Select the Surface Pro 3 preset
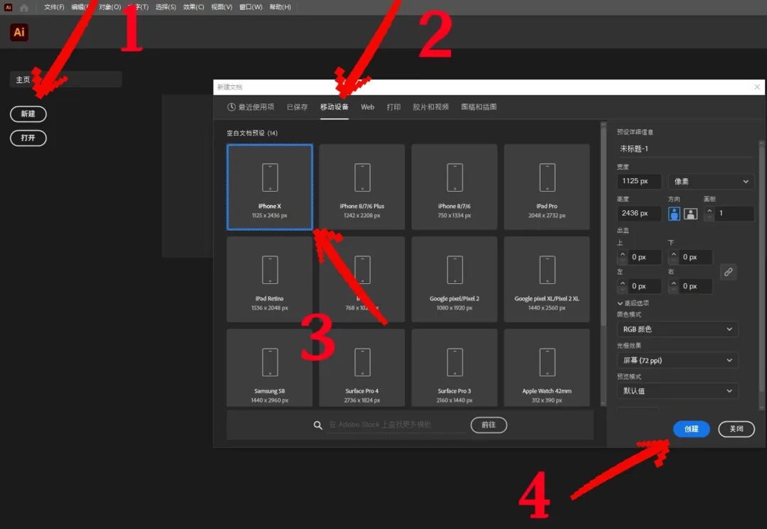 pyautogui.click(x=455, y=368)
